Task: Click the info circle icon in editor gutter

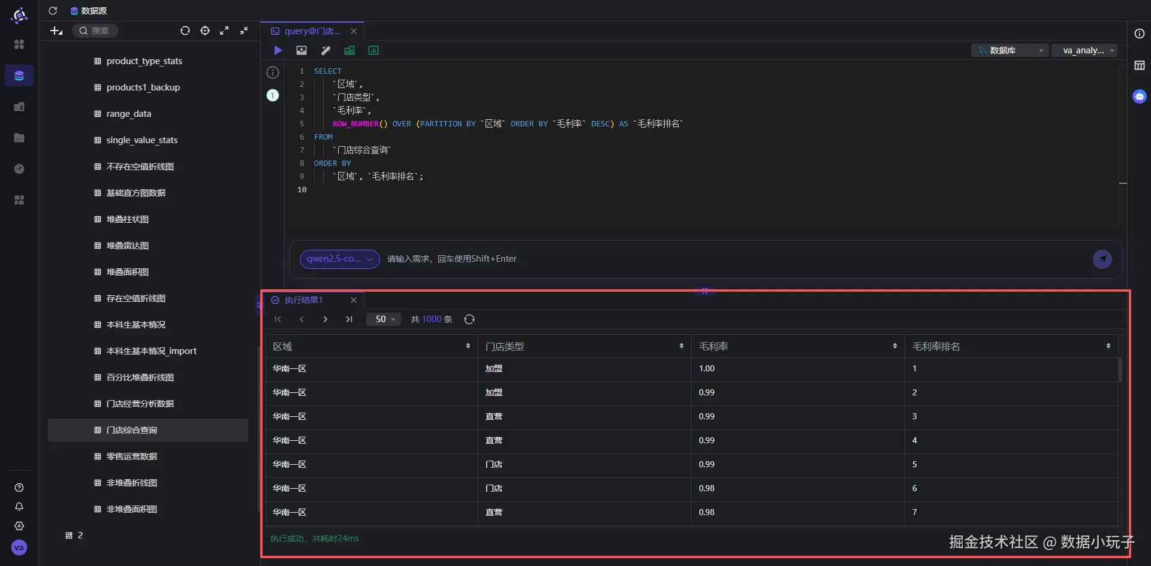Action: pyautogui.click(x=273, y=72)
